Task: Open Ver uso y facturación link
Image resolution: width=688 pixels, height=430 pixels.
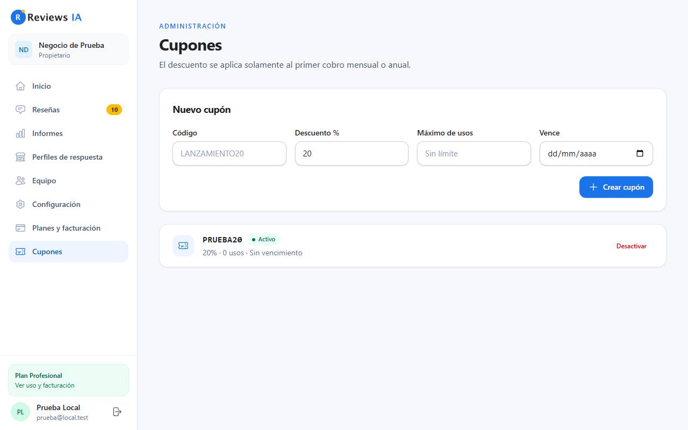Action: [x=45, y=385]
